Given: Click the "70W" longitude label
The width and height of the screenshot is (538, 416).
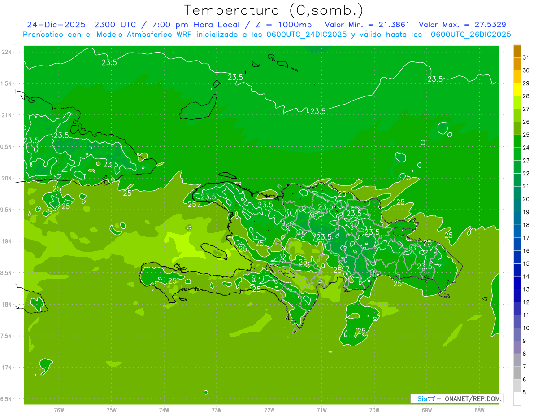Looking at the screenshot, I should click(x=374, y=410).
